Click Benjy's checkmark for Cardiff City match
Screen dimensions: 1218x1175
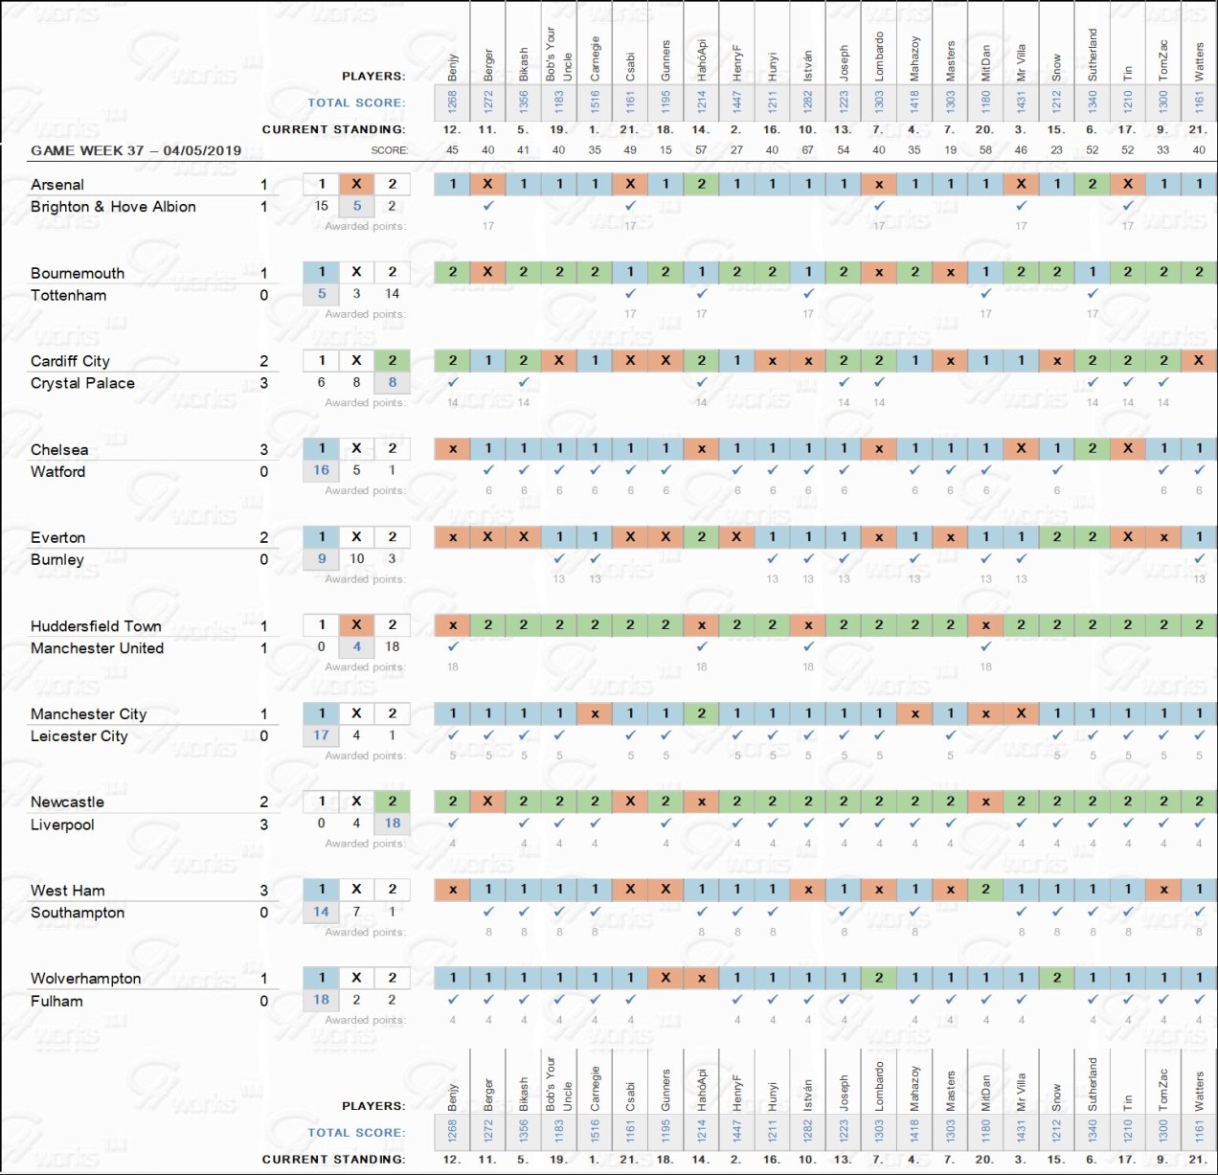point(453,381)
